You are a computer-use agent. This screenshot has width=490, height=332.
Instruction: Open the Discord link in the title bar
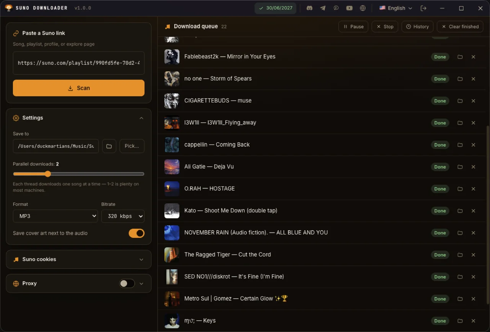click(x=309, y=8)
